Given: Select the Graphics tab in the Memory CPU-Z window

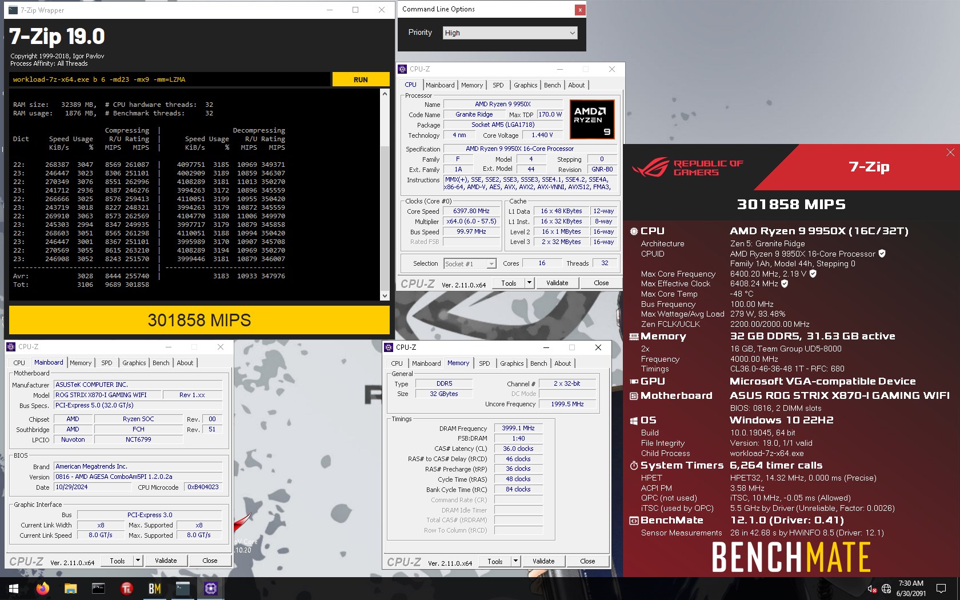Looking at the screenshot, I should 511,363.
